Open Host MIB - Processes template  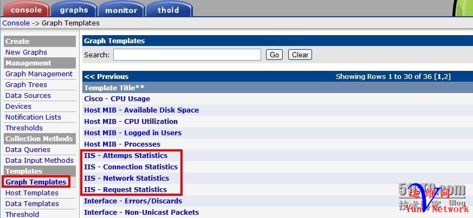(x=122, y=144)
